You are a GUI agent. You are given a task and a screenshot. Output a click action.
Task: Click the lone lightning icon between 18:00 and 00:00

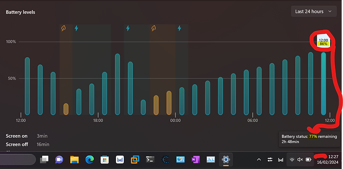(x=128, y=28)
